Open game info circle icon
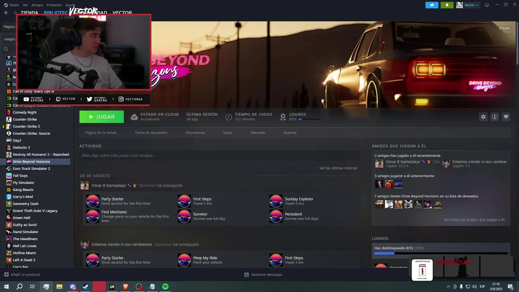The image size is (519, 292). point(494,117)
